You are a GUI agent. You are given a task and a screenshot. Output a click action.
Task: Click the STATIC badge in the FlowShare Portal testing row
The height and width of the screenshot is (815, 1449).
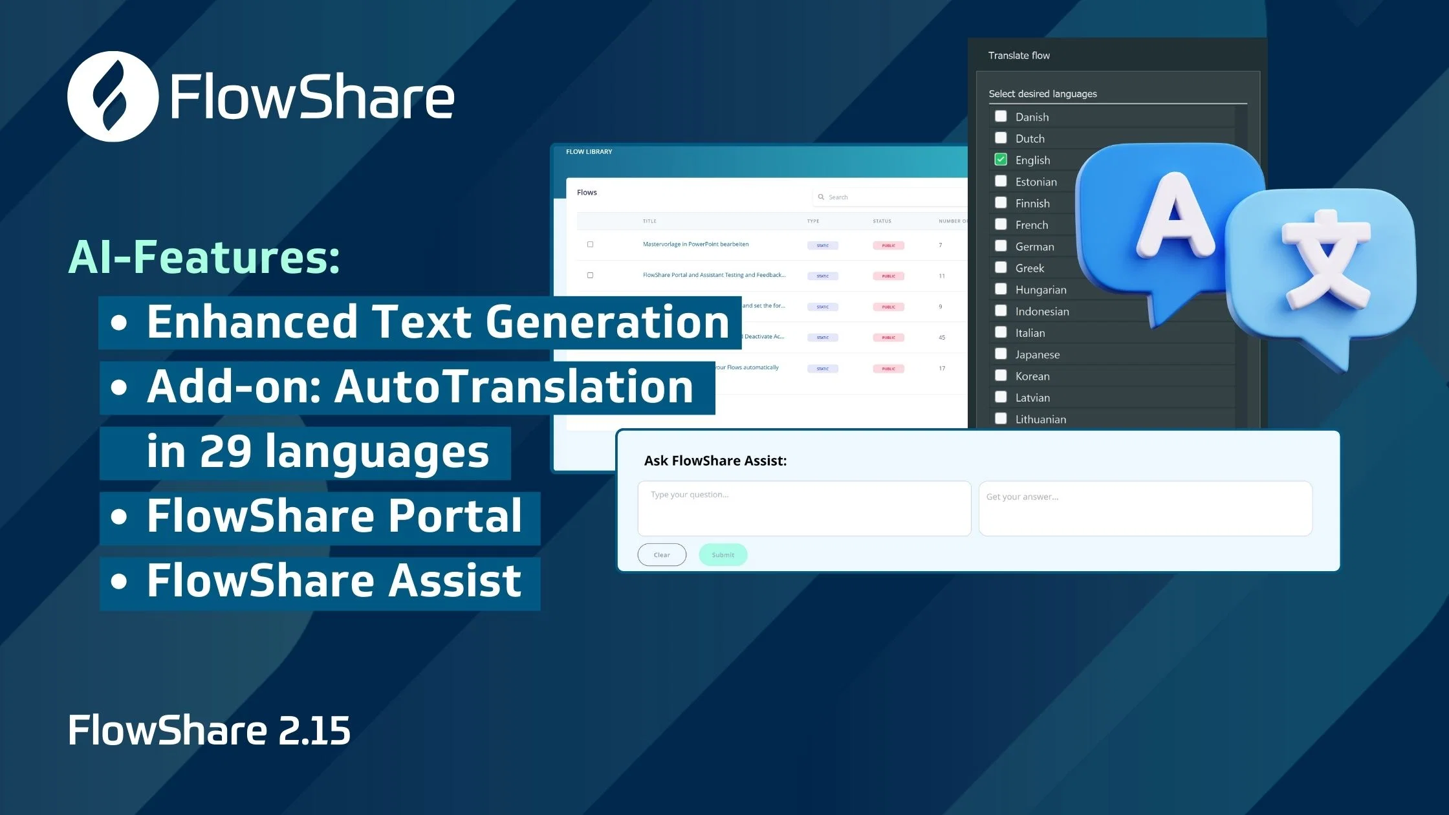[x=823, y=276]
